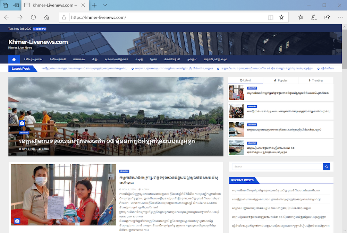Image resolution: width=347 pixels, height=233 pixels.
Task: Switch to the Popular tab
Action: pyautogui.click(x=280, y=80)
